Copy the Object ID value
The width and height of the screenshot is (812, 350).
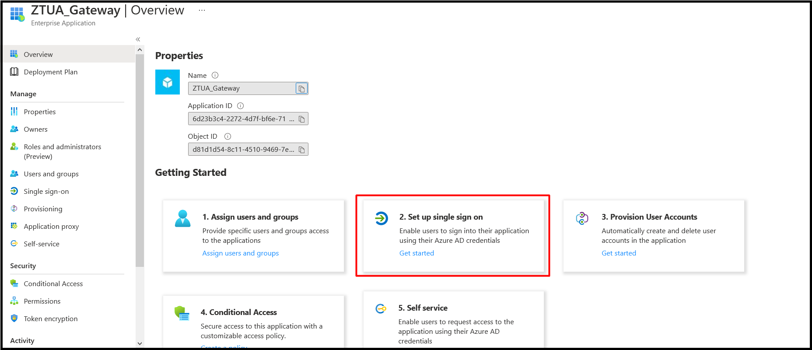(301, 150)
